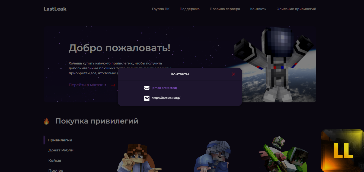
Task: Click the golden LL logo badge
Action: click(342, 151)
